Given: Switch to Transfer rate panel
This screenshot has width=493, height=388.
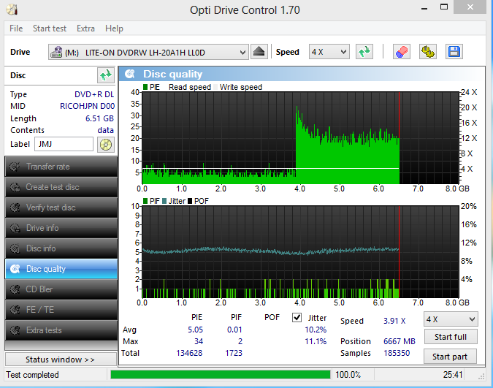Looking at the screenshot, I should pyautogui.click(x=61, y=167).
